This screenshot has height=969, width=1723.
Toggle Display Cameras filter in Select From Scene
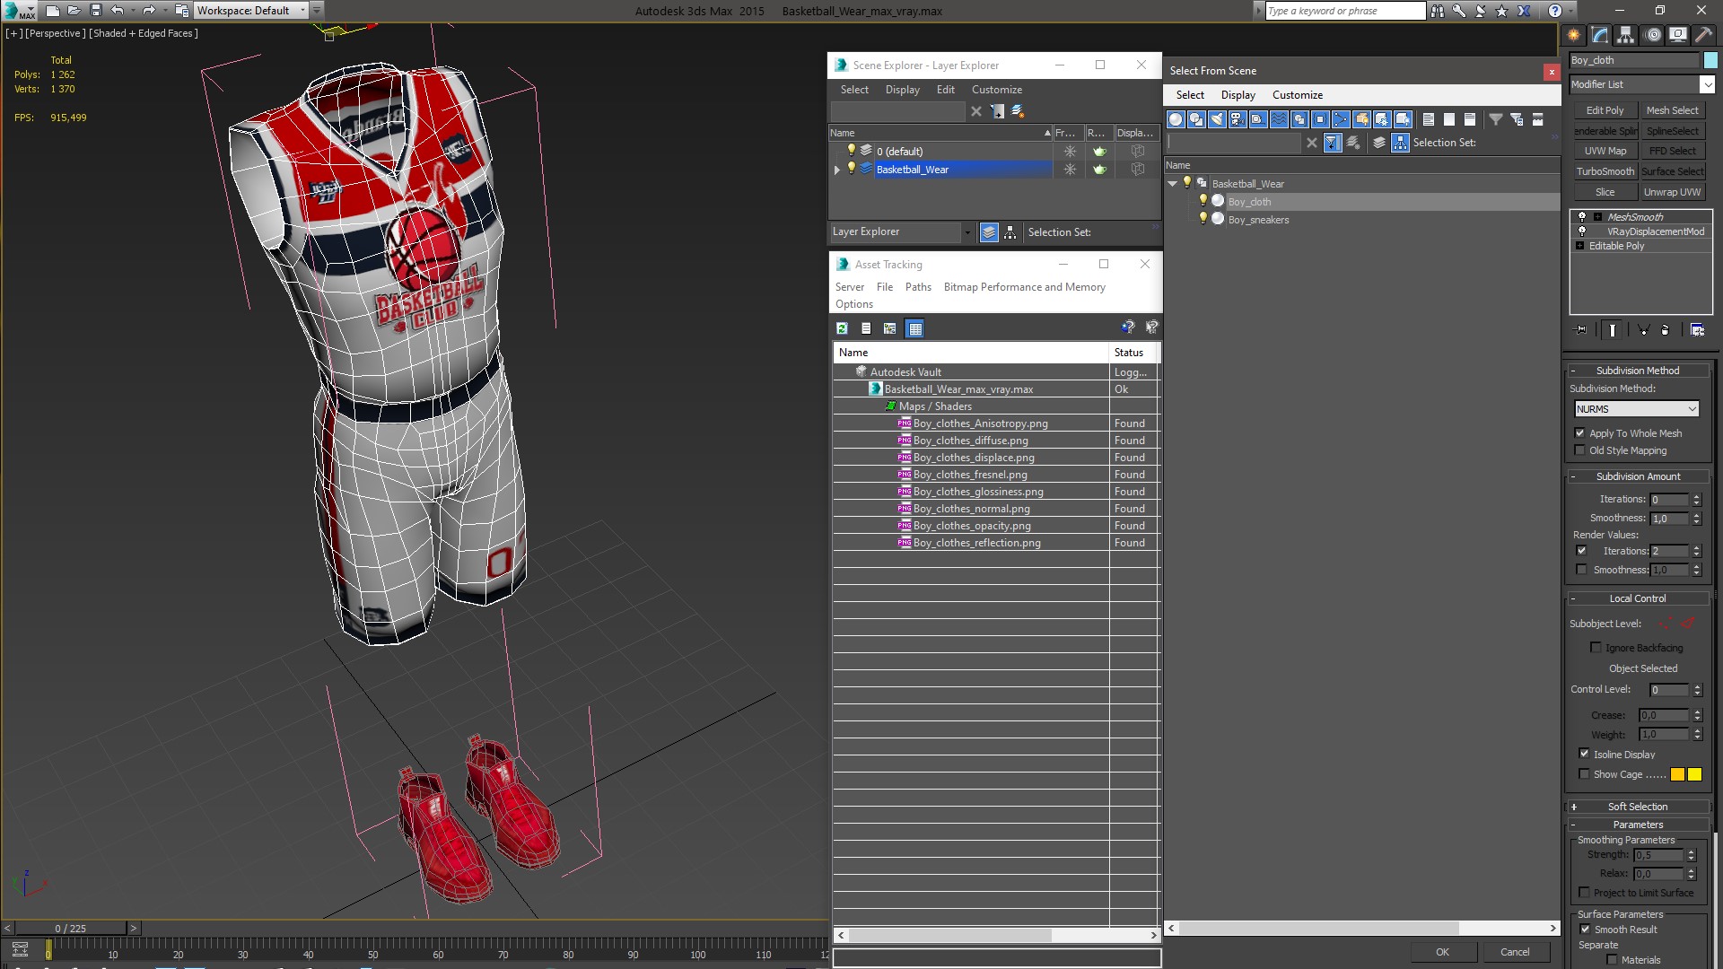pyautogui.click(x=1238, y=119)
